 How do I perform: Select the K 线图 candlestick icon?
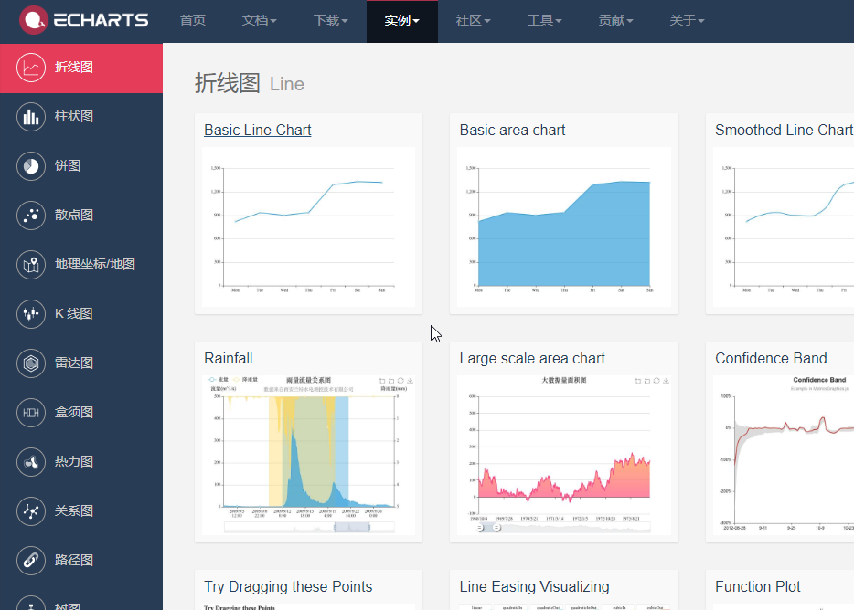click(x=31, y=314)
